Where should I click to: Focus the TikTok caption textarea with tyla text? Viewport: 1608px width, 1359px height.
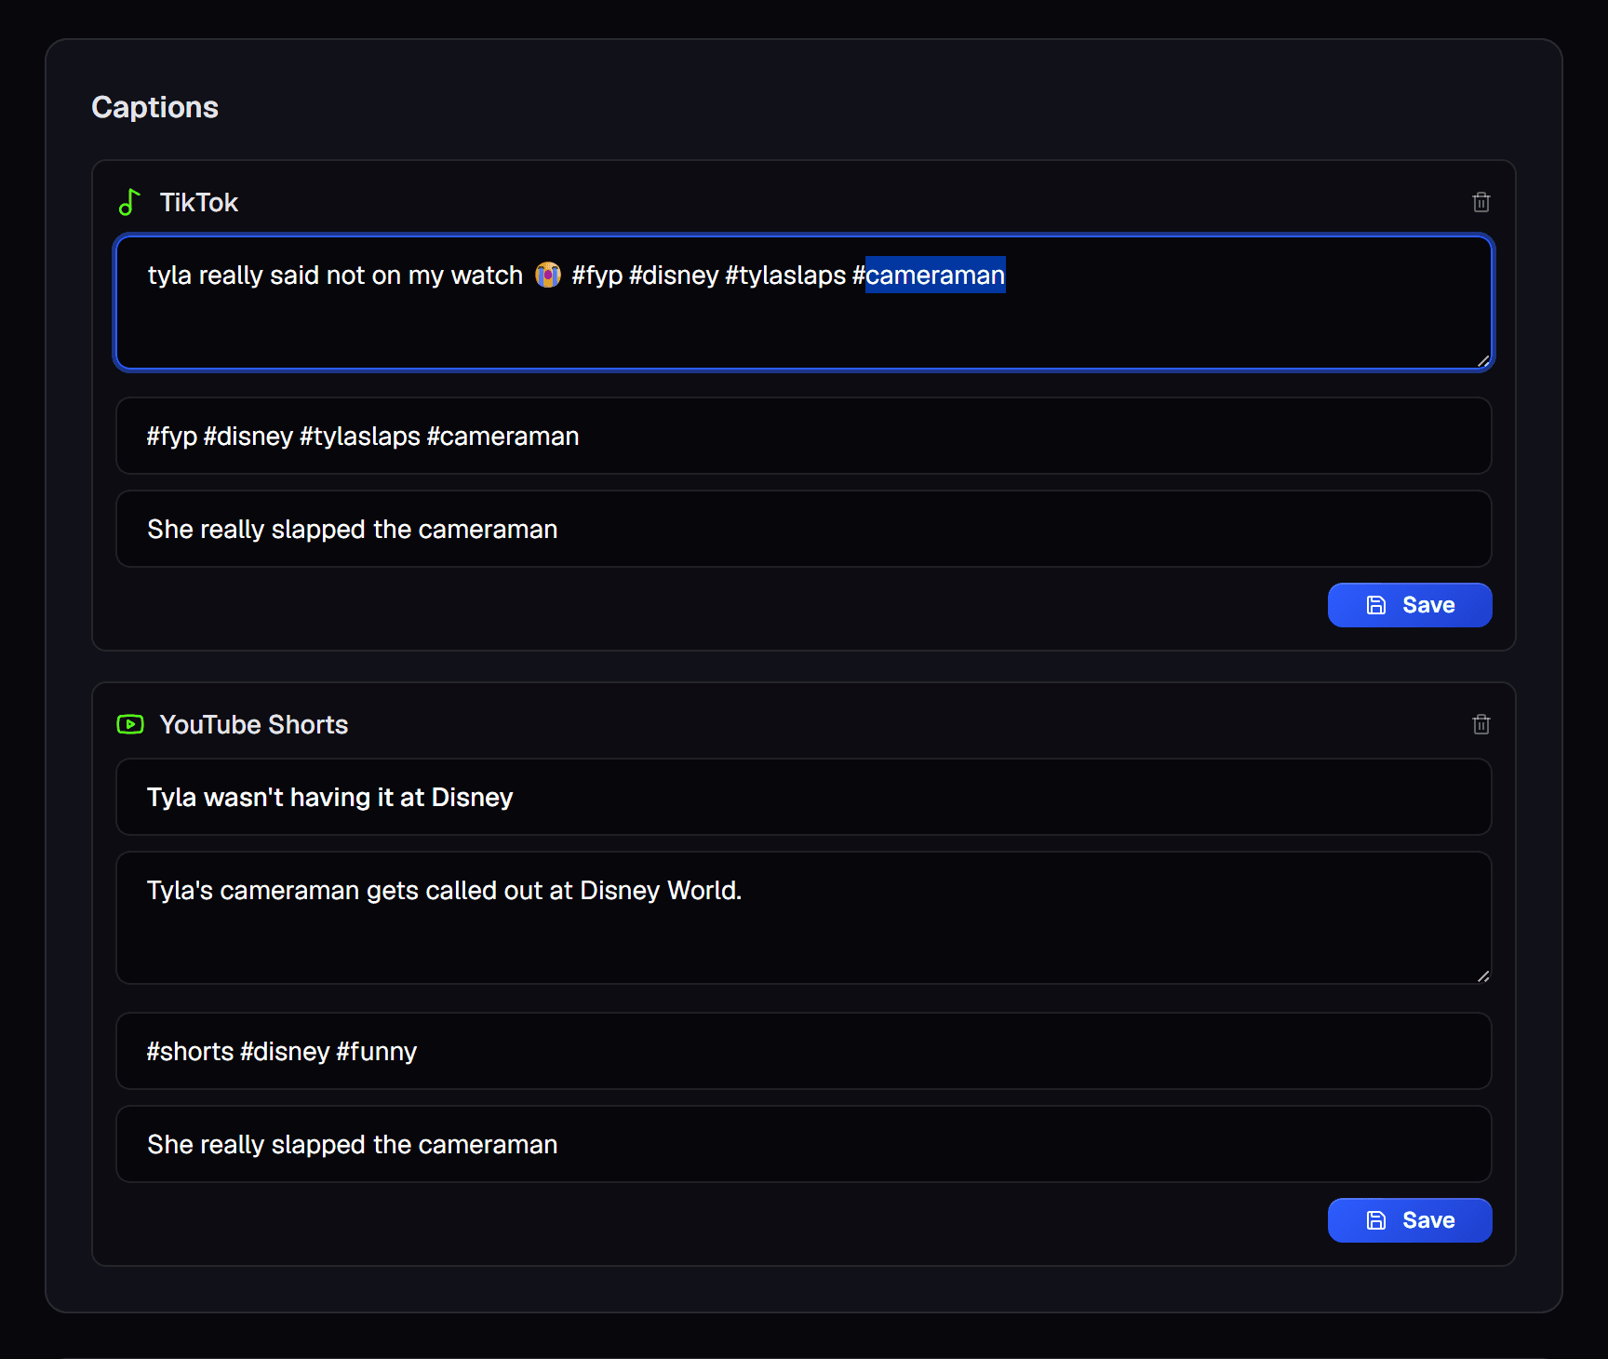click(x=804, y=303)
